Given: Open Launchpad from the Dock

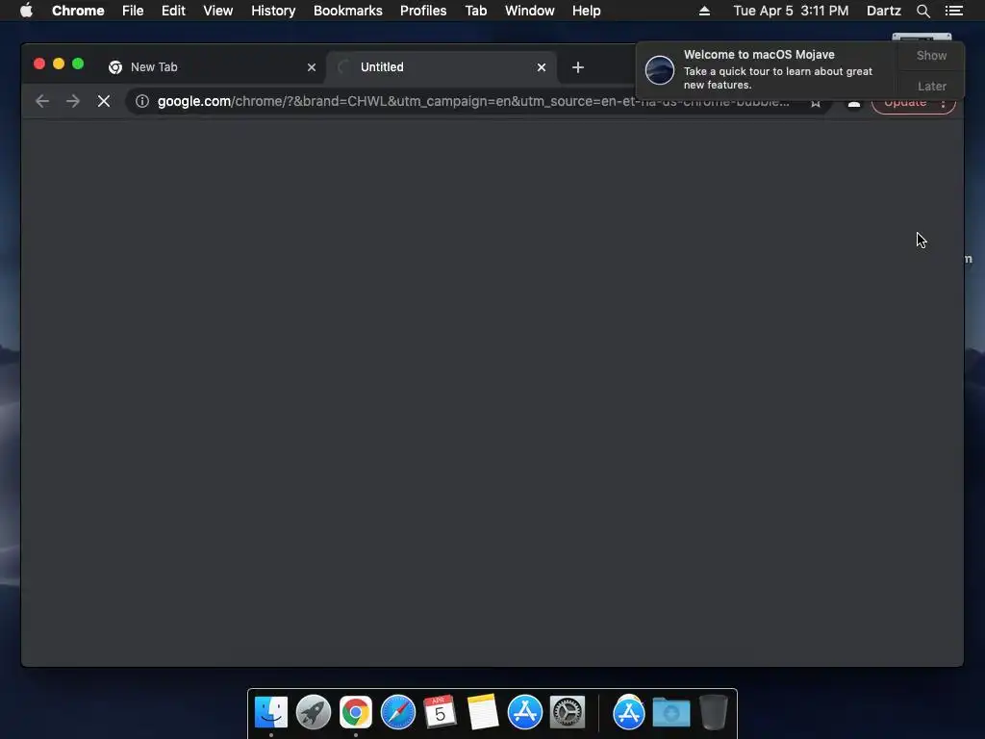Looking at the screenshot, I should pos(313,713).
